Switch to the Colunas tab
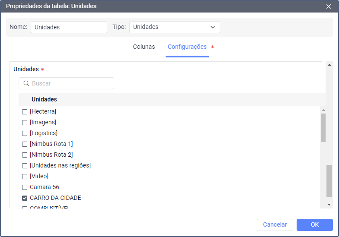 tap(144, 47)
